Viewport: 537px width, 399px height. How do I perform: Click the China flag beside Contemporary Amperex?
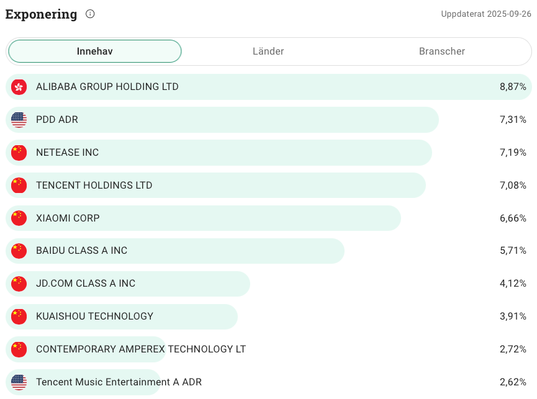19,349
